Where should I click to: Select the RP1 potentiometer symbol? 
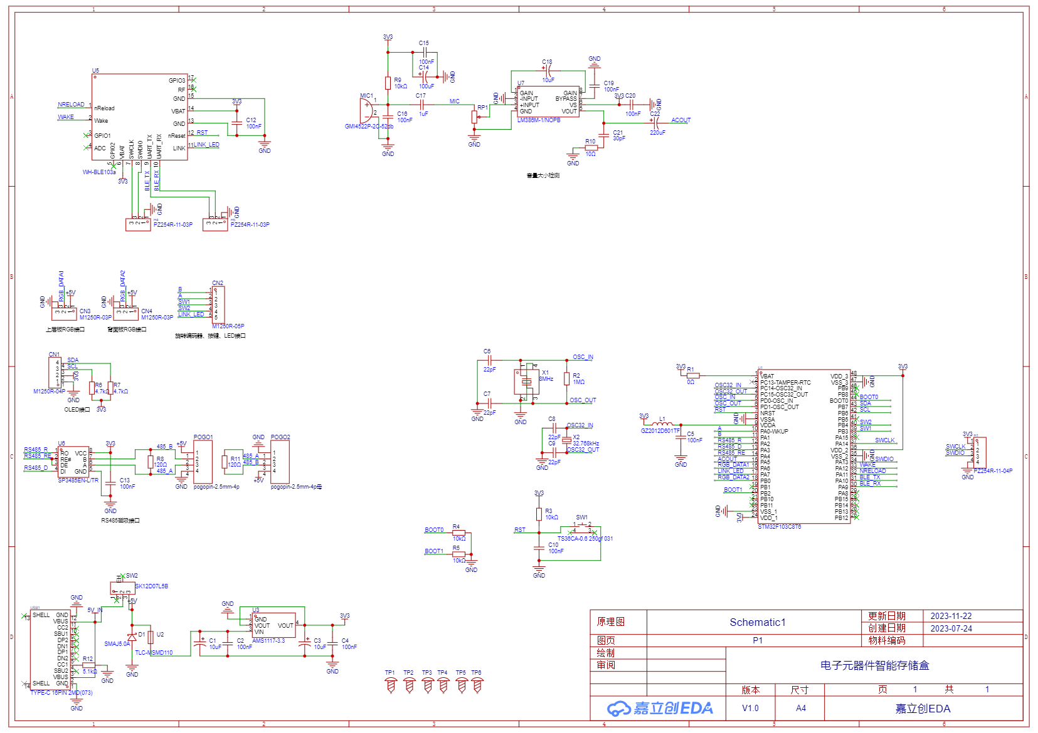pyautogui.click(x=475, y=117)
